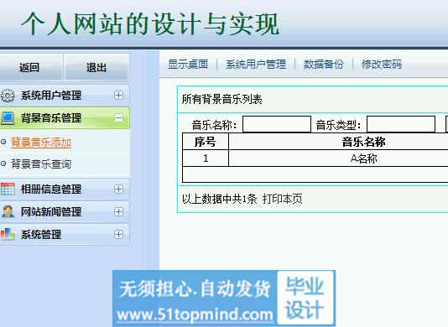Open 数据备份 from the top menu
The height and width of the screenshot is (327, 448).
point(324,65)
